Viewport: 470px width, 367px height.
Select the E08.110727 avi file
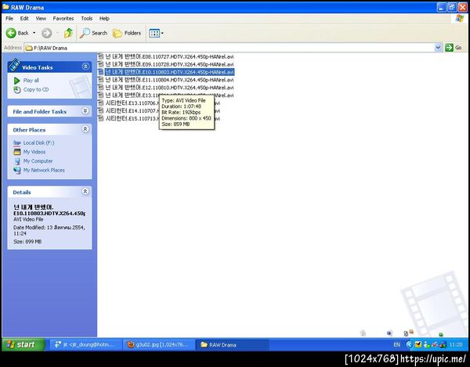click(x=169, y=56)
